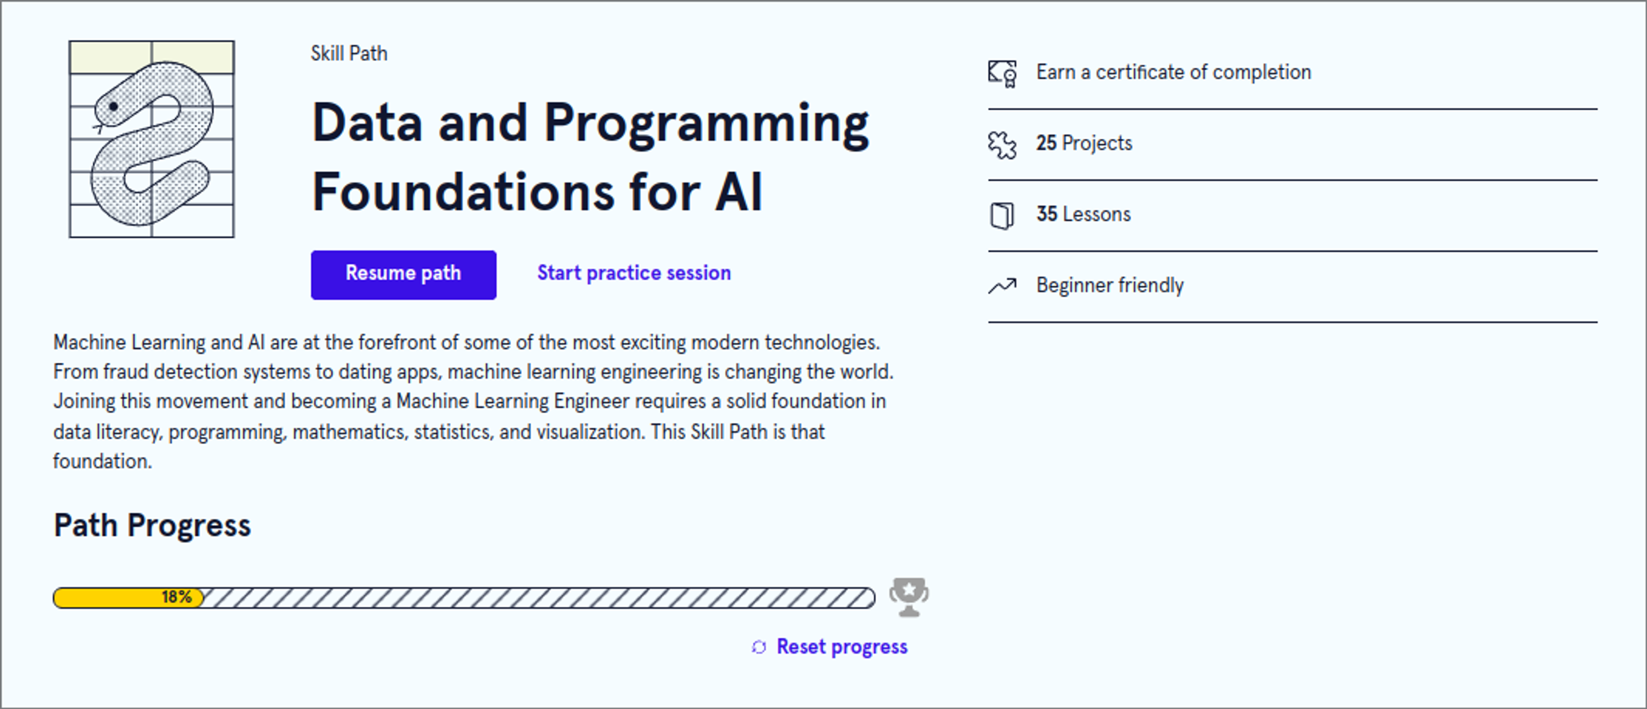The image size is (1647, 709).
Task: Click the gray trophy icon
Action: (x=908, y=597)
